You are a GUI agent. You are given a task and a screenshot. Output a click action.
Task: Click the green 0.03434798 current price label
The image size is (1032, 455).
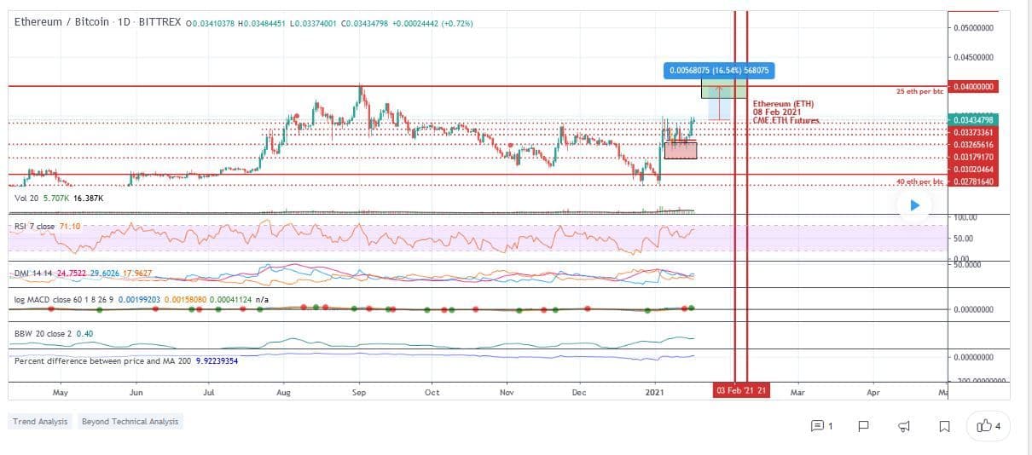(973, 120)
